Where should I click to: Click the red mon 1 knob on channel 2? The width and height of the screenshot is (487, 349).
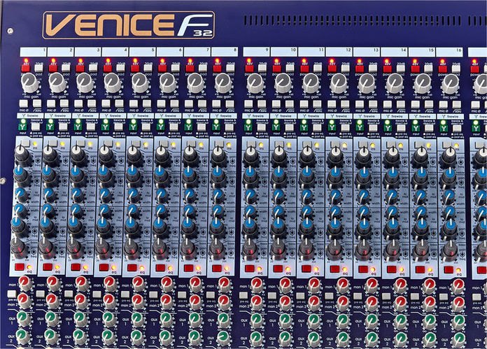coord(53,283)
